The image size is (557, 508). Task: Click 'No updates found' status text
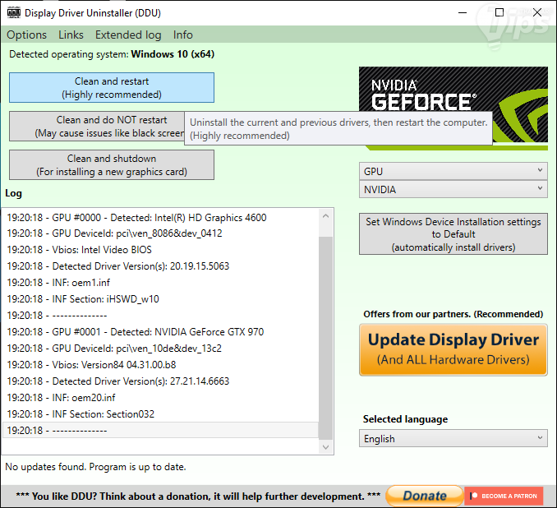coord(95,467)
